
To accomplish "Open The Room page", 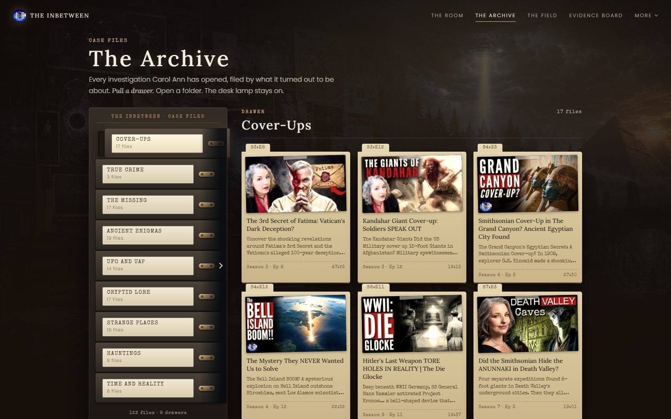I will (447, 16).
